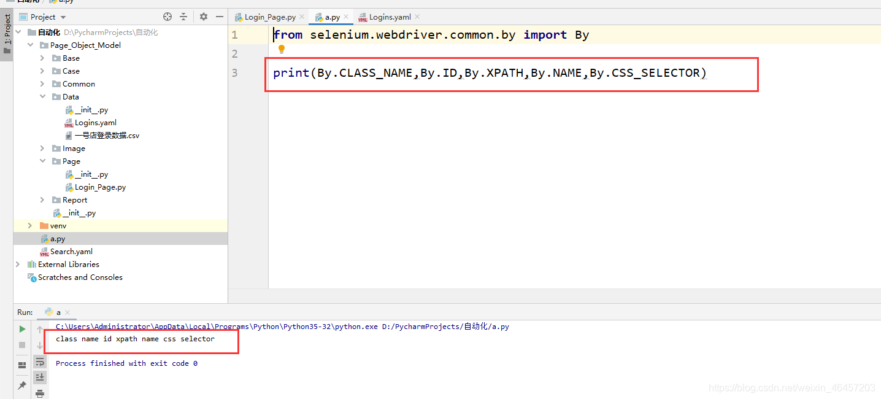This screenshot has width=881, height=399.
Task: Expand the Report folder arrow
Action: [42, 199]
